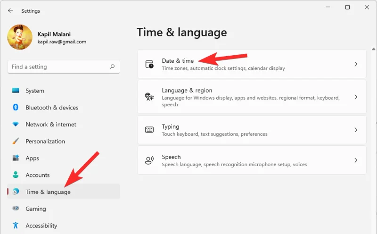Click the Personalization paintbrush icon

point(16,141)
